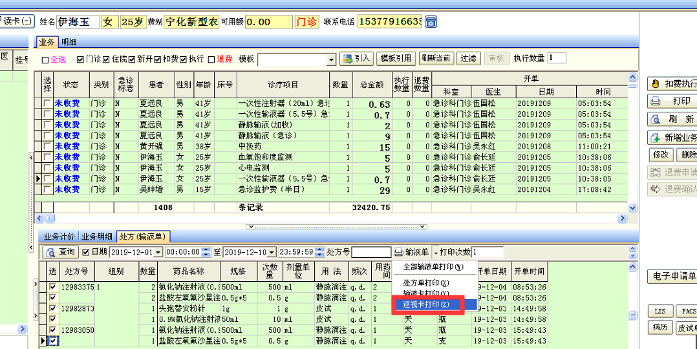Check the row box for 中换药

point(48,146)
